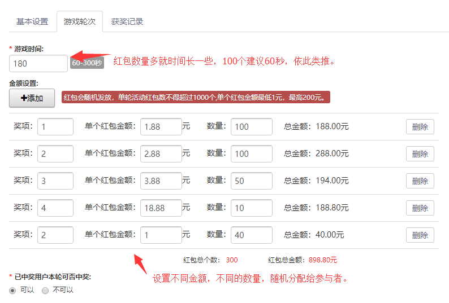Click the 奖项 field containing 4
Viewport: 449px width, 303px height.
click(55, 208)
